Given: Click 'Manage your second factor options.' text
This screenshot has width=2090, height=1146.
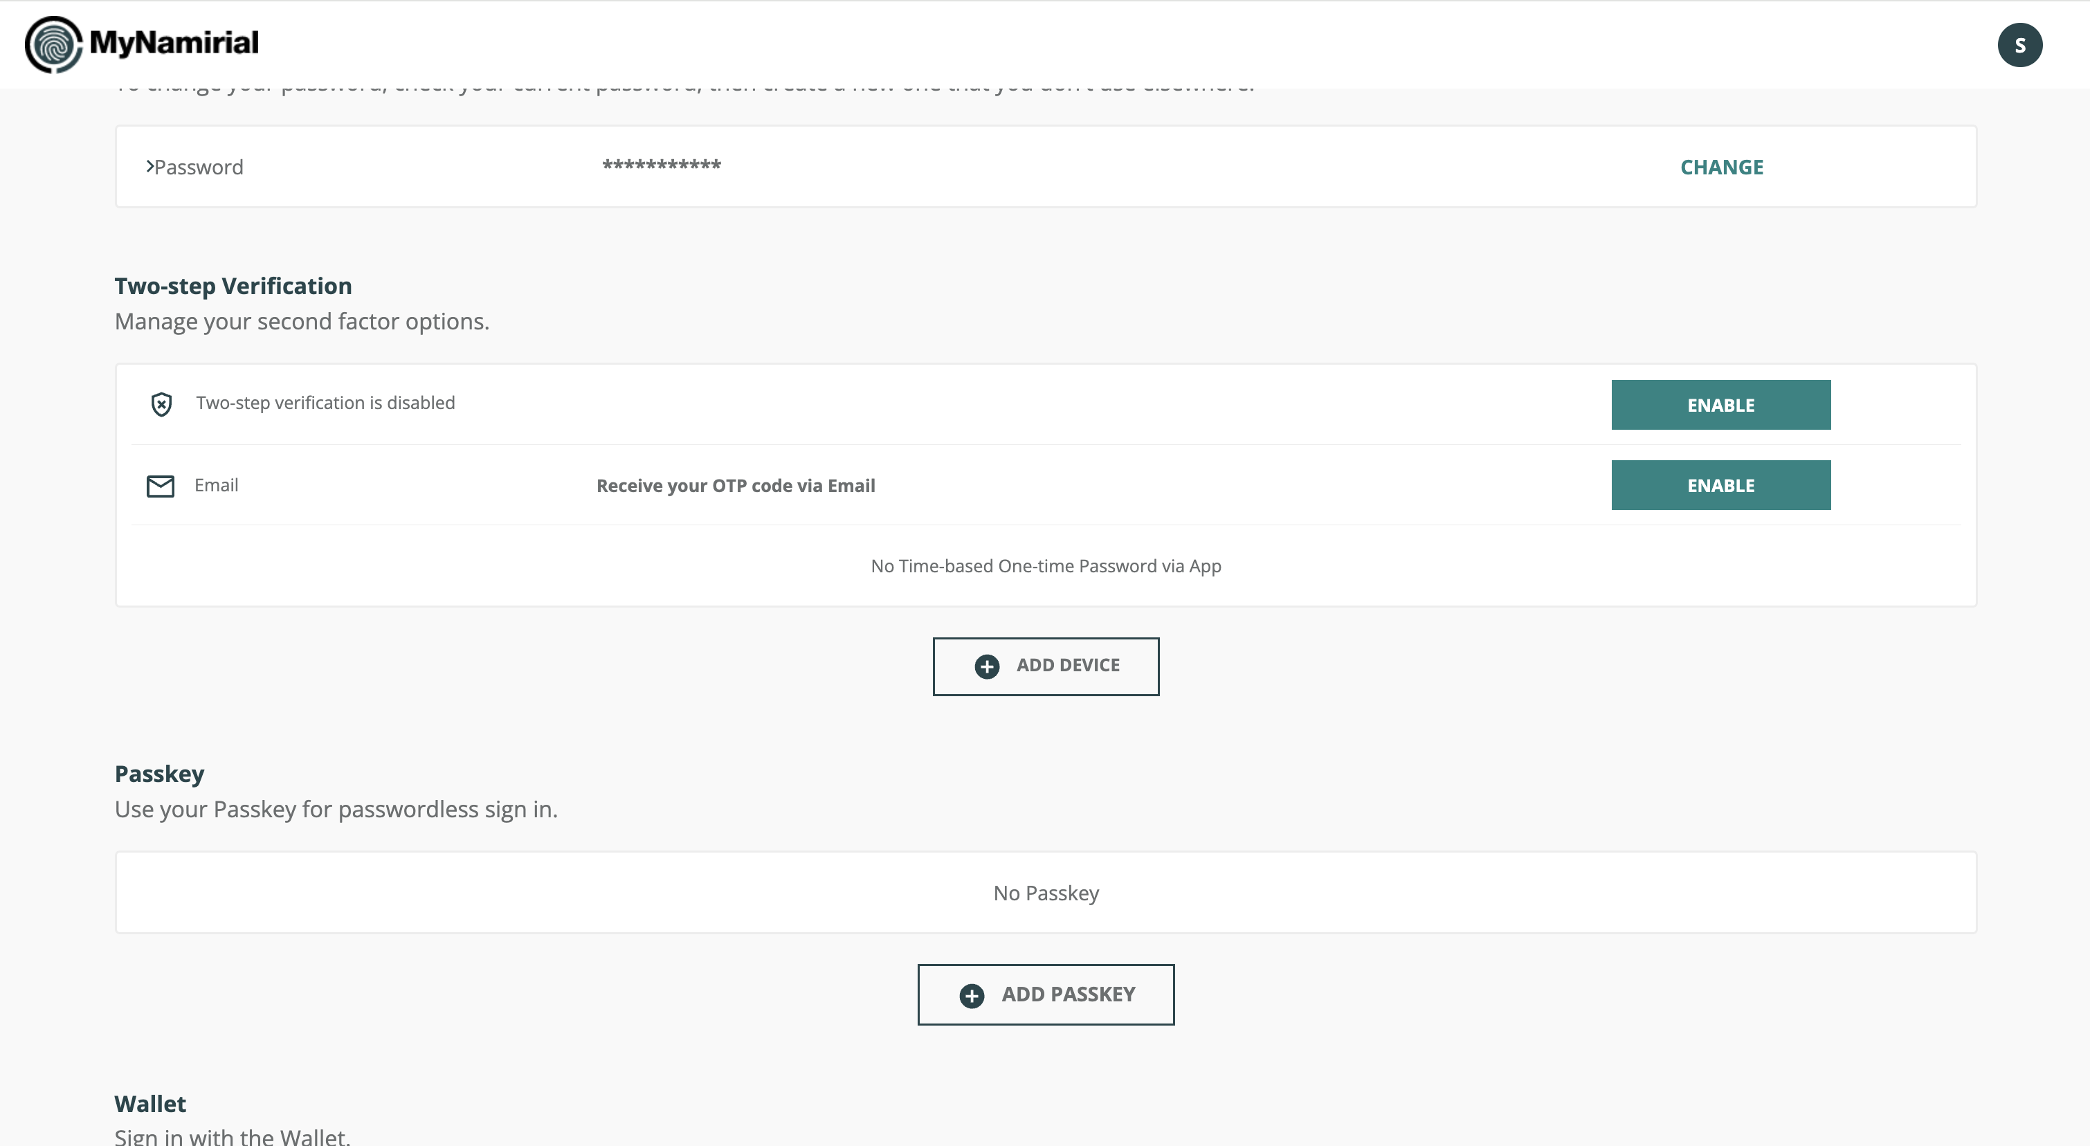Looking at the screenshot, I should (302, 322).
